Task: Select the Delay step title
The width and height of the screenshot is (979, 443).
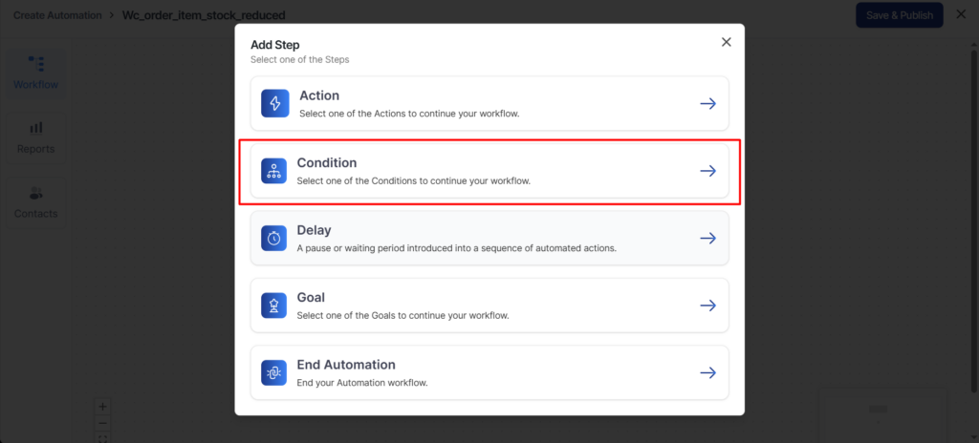Action: pyautogui.click(x=314, y=230)
